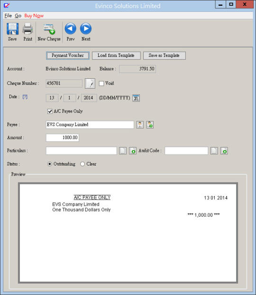
Task: Click the select particulars document icon
Action: tap(123, 151)
